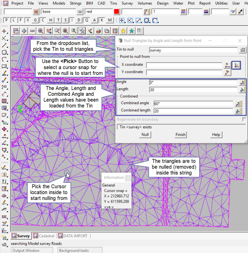Viewport: 248px width, 253px height.
Task: Toggle the P snap button
Action: coord(7,20)
